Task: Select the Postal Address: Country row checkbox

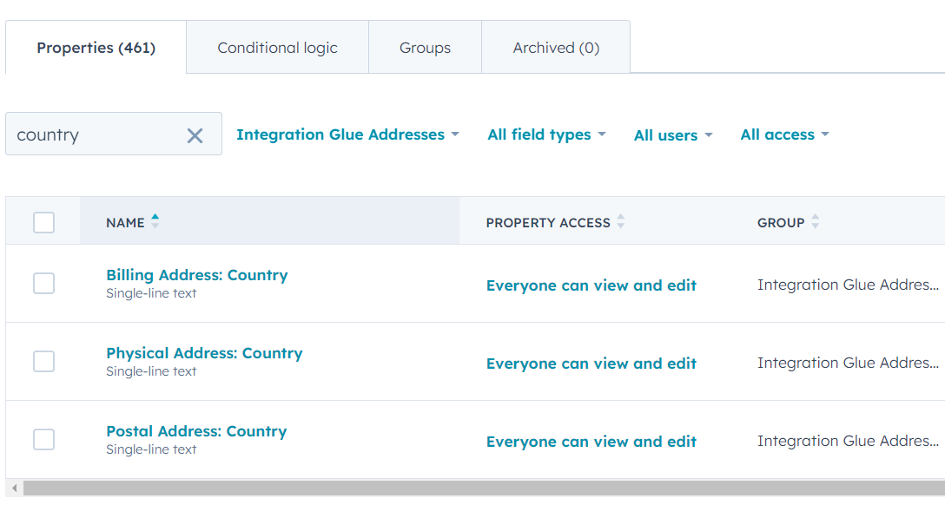Action: 43,440
